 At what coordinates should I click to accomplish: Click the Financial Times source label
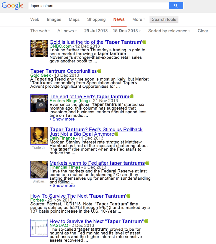[x=65, y=167]
